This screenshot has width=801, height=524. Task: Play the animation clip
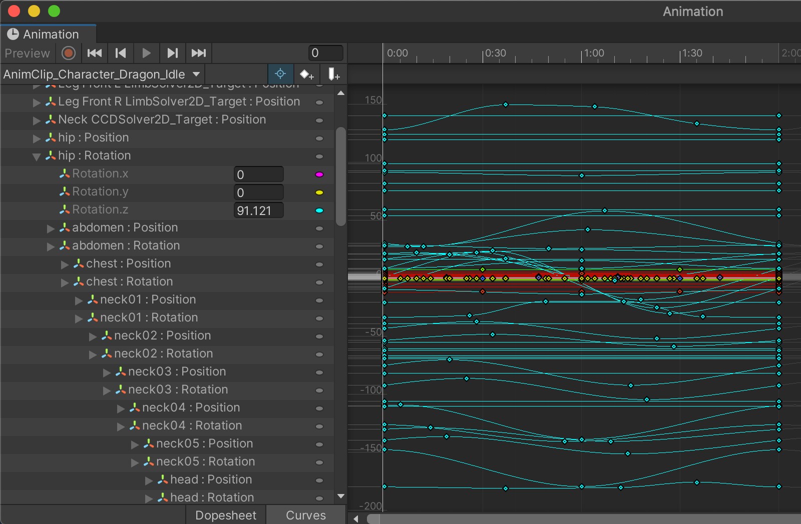[x=146, y=53]
